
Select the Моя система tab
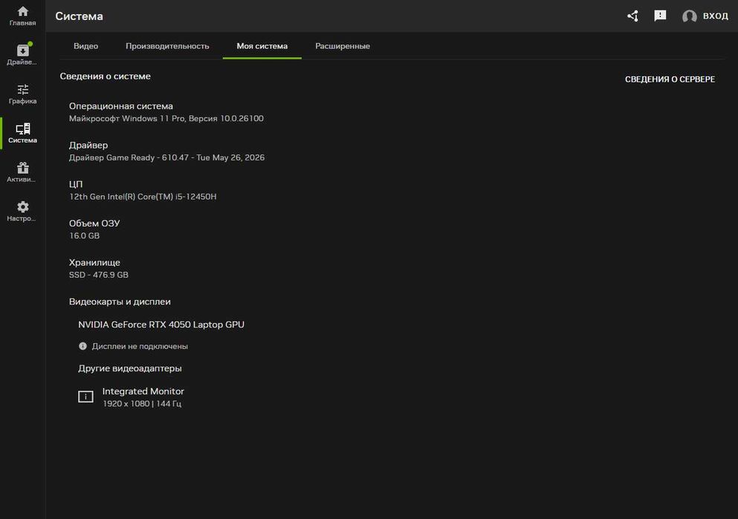point(262,46)
